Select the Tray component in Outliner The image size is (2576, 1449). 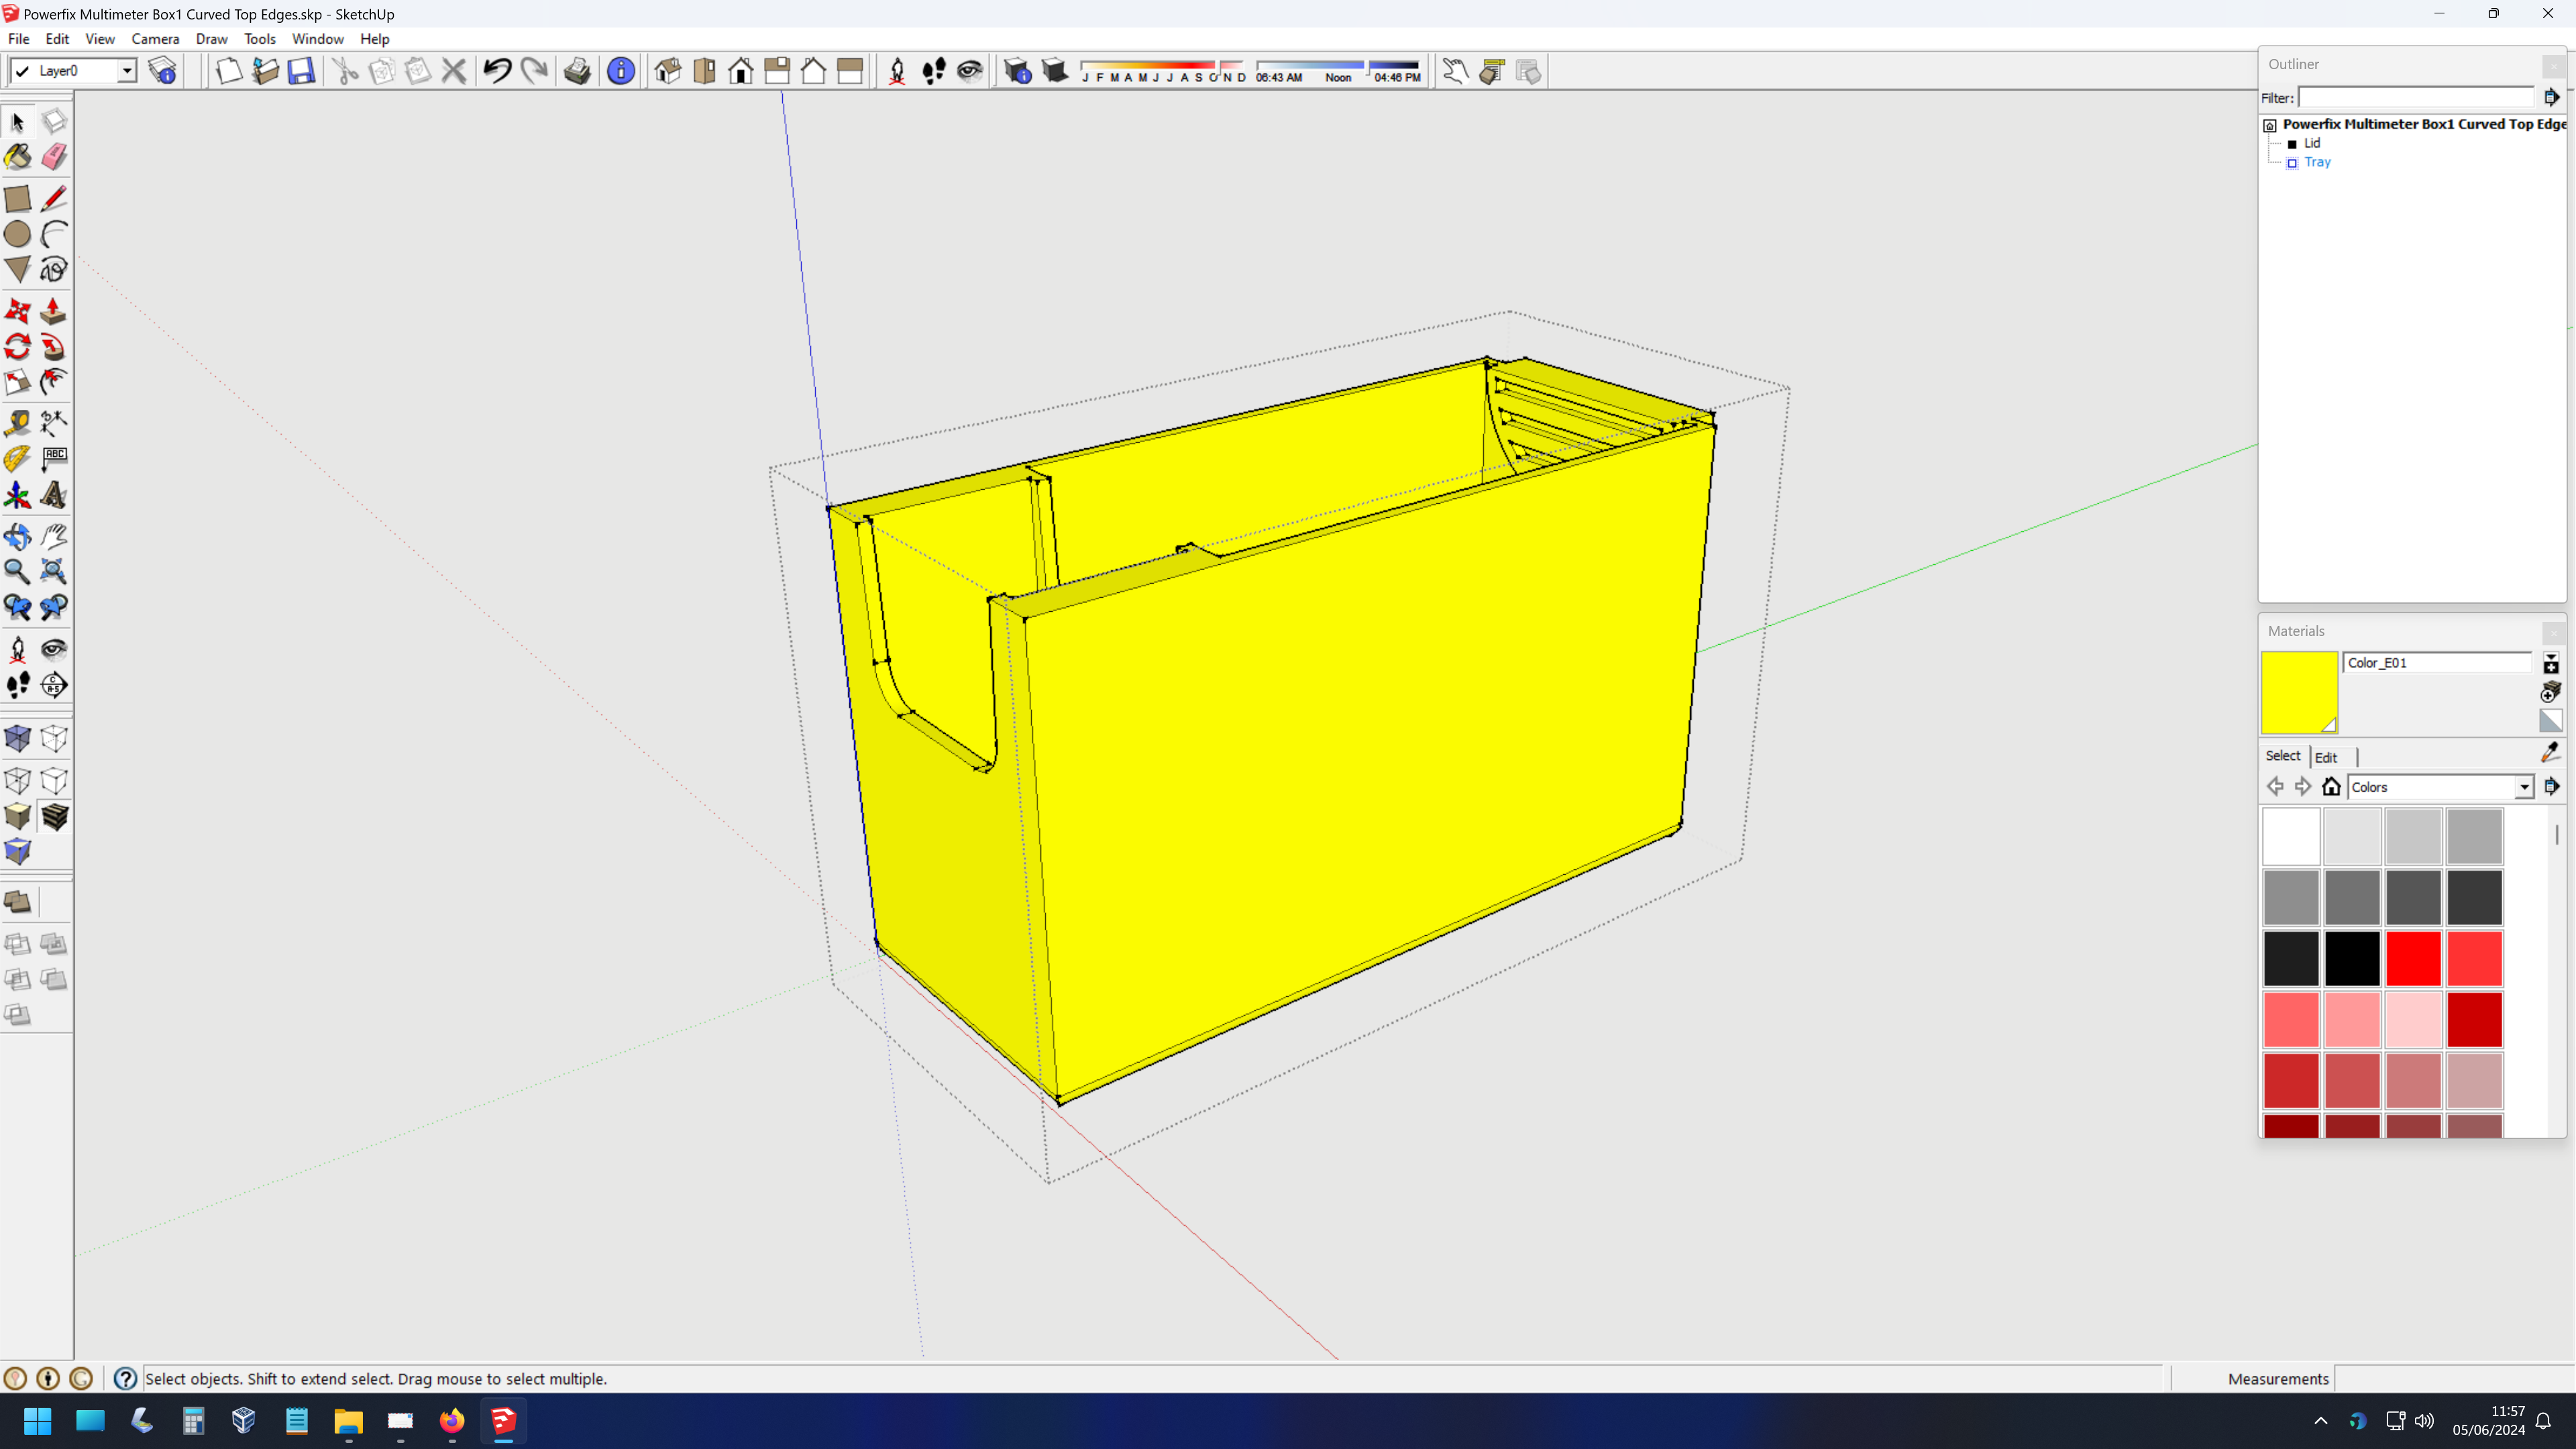2317,162
